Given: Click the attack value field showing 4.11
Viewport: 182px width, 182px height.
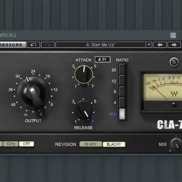Looking at the screenshot, I should (103, 59).
